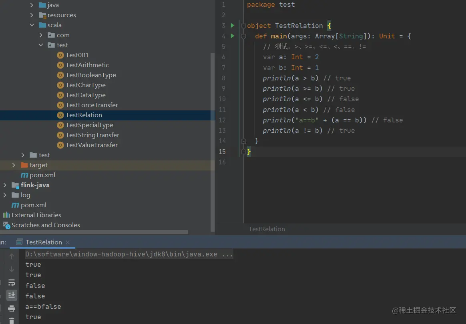
Task: Run main method from line 4 gutter
Action: [233, 36]
